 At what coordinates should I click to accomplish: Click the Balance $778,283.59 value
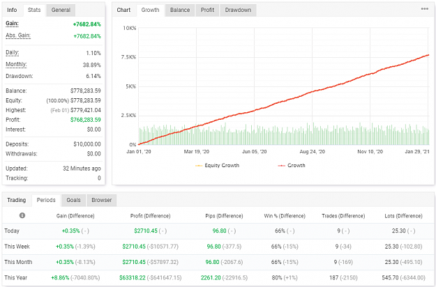click(x=86, y=91)
